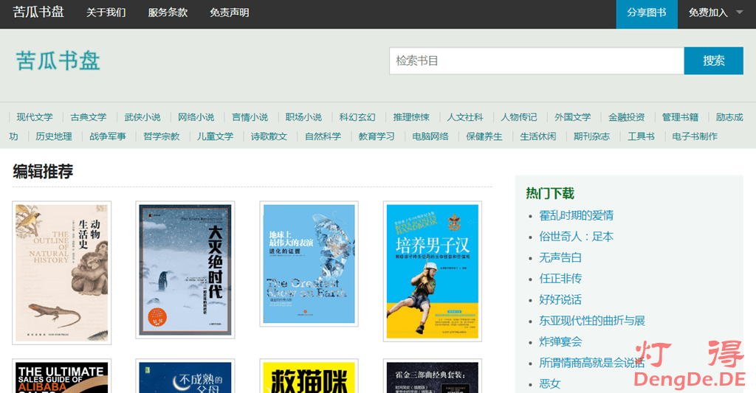Open the 免责声明 link in top bar
756x393 pixels.
click(x=229, y=13)
